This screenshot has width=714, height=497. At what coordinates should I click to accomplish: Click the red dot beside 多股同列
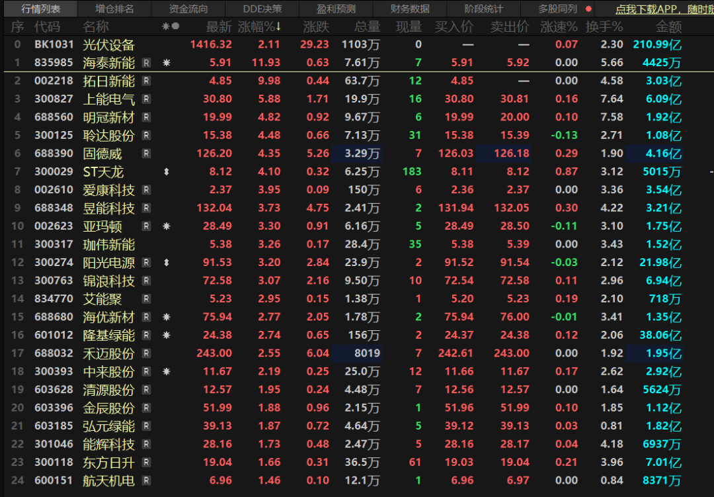588,9
